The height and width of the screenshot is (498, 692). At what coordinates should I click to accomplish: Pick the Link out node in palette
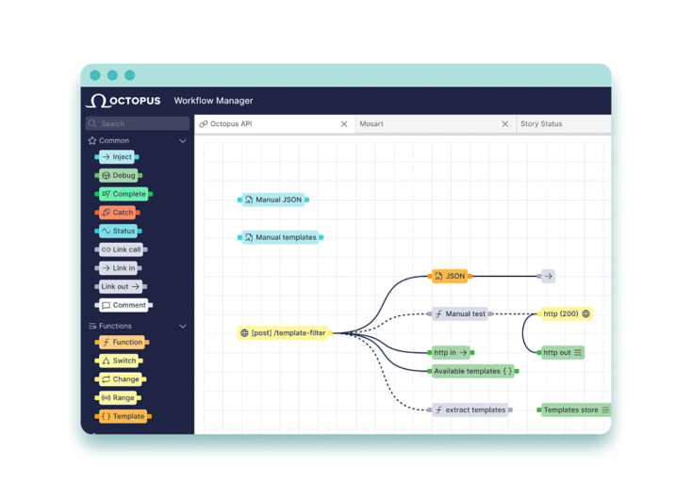click(x=121, y=286)
